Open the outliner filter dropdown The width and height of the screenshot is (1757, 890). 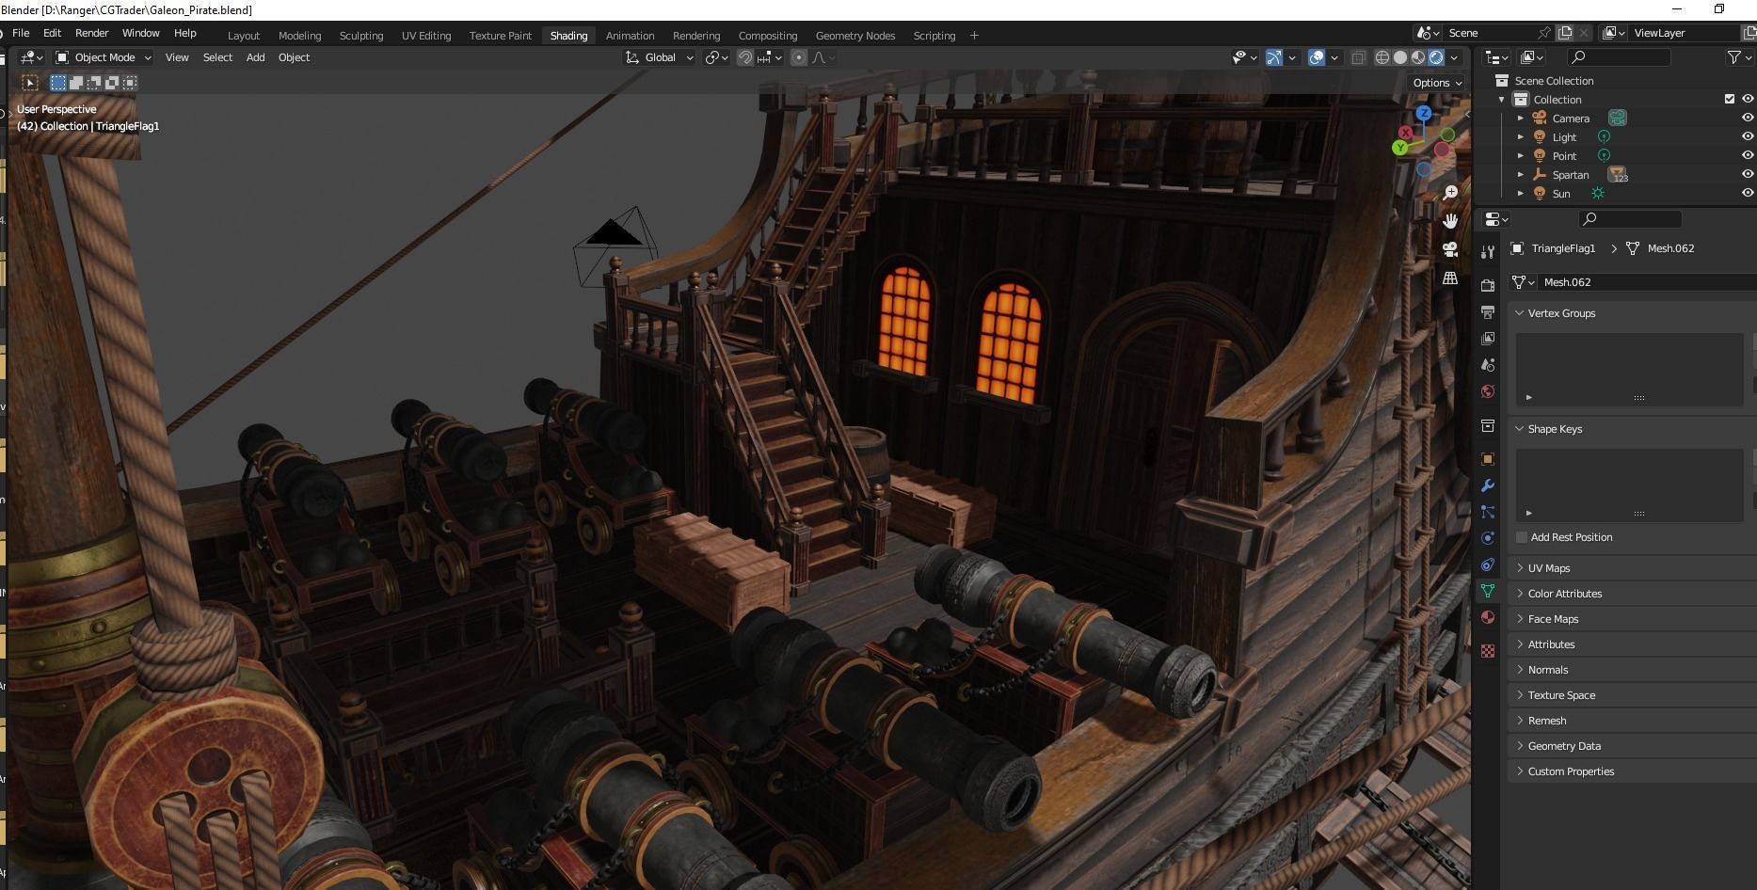1739,57
